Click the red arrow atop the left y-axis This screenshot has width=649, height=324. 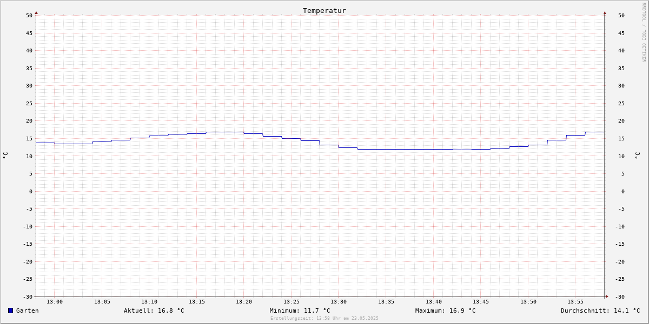(x=36, y=12)
